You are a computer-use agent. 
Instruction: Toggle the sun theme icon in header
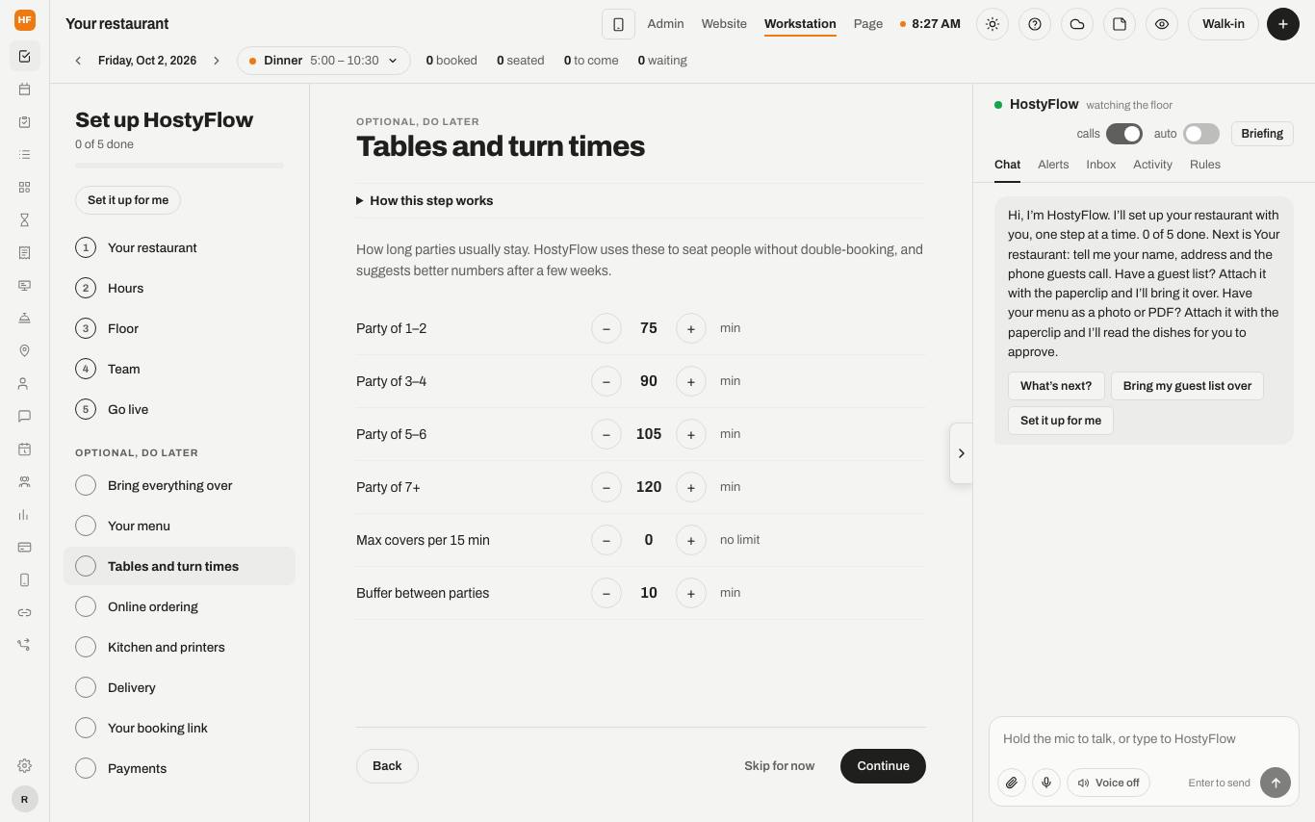coord(993,24)
